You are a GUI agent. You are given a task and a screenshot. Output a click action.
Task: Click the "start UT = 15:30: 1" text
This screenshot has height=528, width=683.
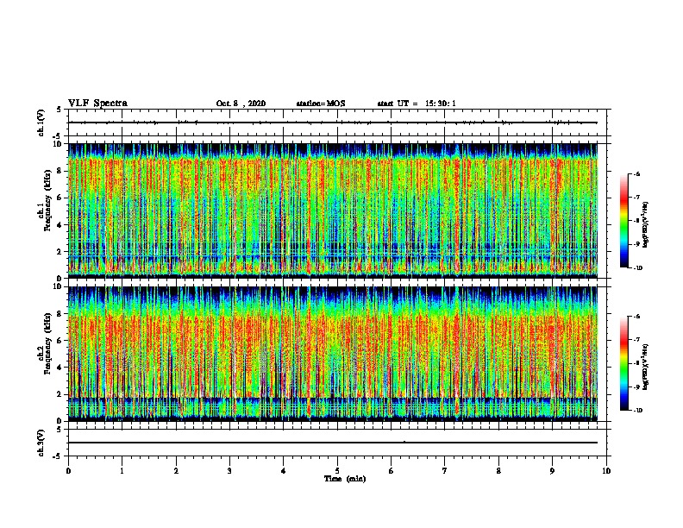(417, 104)
